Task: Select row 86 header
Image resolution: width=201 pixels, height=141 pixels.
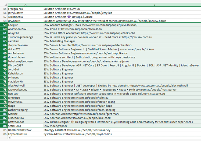Action: pos(4,134)
